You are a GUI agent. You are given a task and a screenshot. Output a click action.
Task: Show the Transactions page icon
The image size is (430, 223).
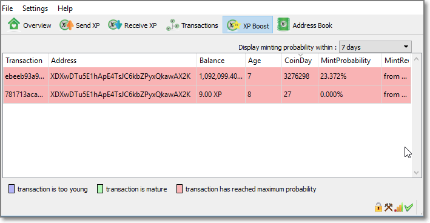point(172,25)
